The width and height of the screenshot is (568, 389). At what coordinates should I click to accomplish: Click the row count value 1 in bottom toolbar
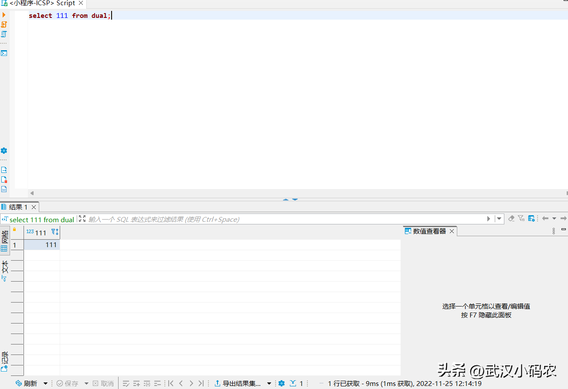click(x=301, y=383)
